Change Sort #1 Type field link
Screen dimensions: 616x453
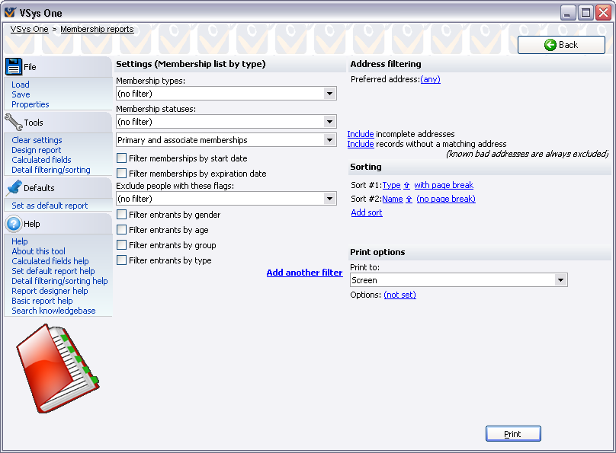[x=391, y=185]
